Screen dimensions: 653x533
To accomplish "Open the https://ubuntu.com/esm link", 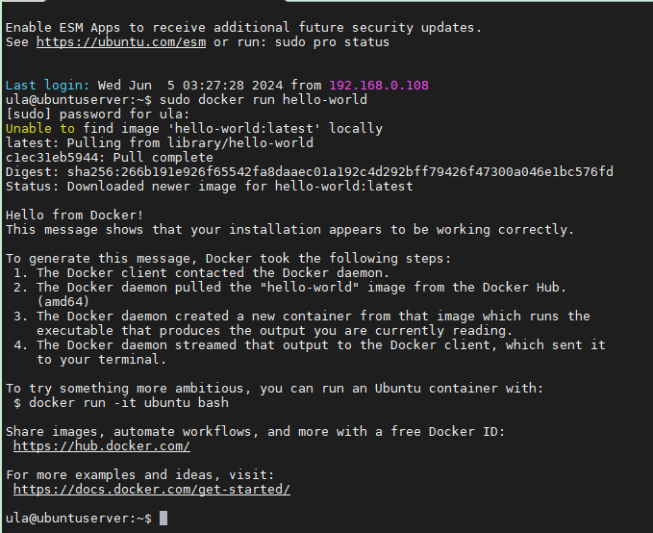I will point(121,42).
